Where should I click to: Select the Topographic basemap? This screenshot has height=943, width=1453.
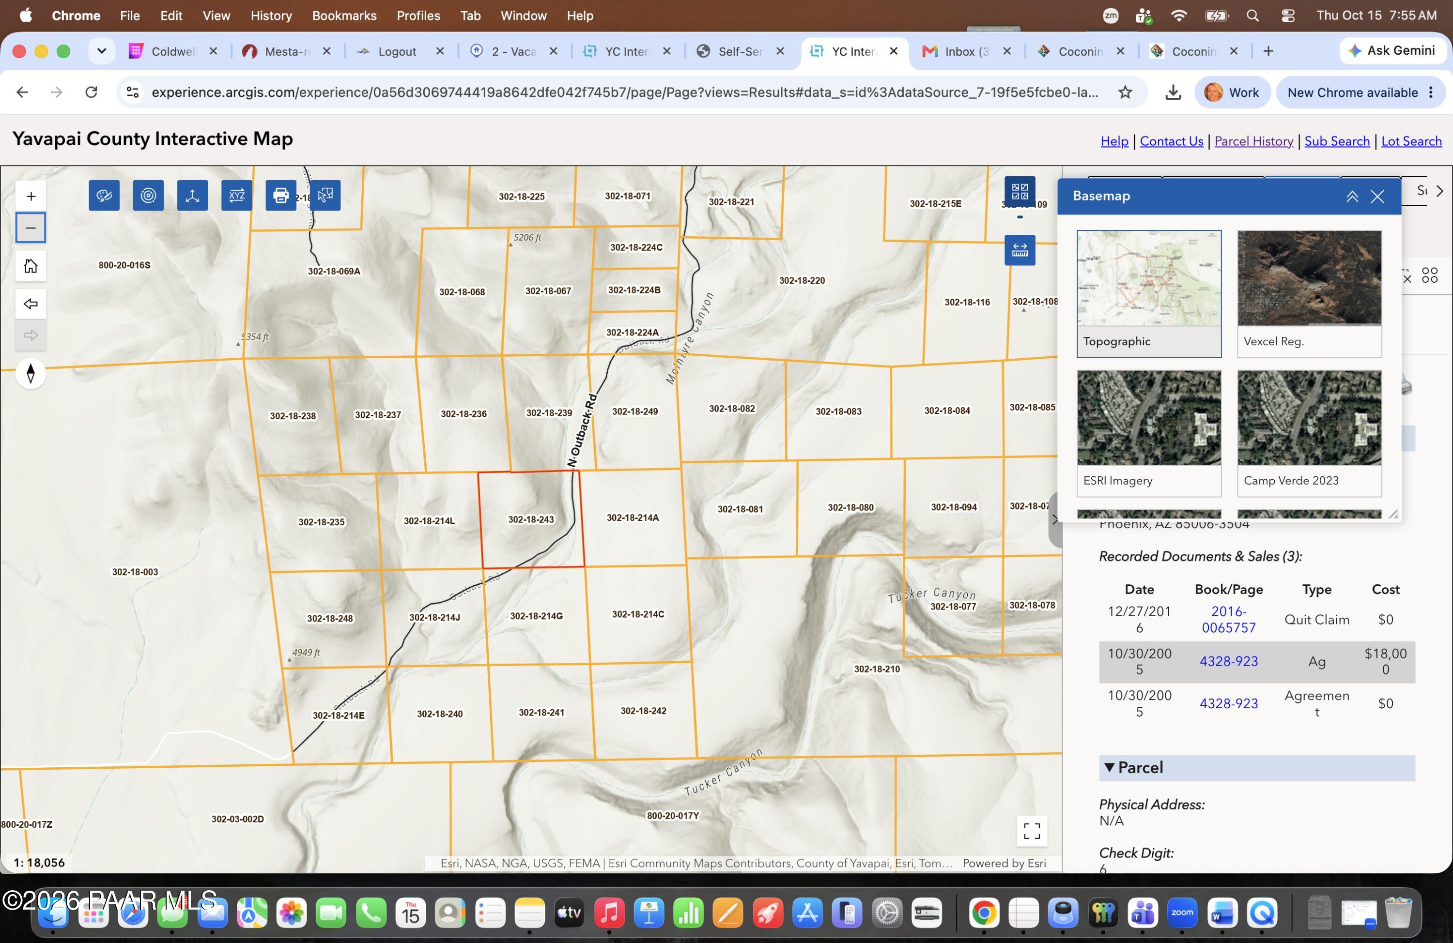(x=1149, y=293)
